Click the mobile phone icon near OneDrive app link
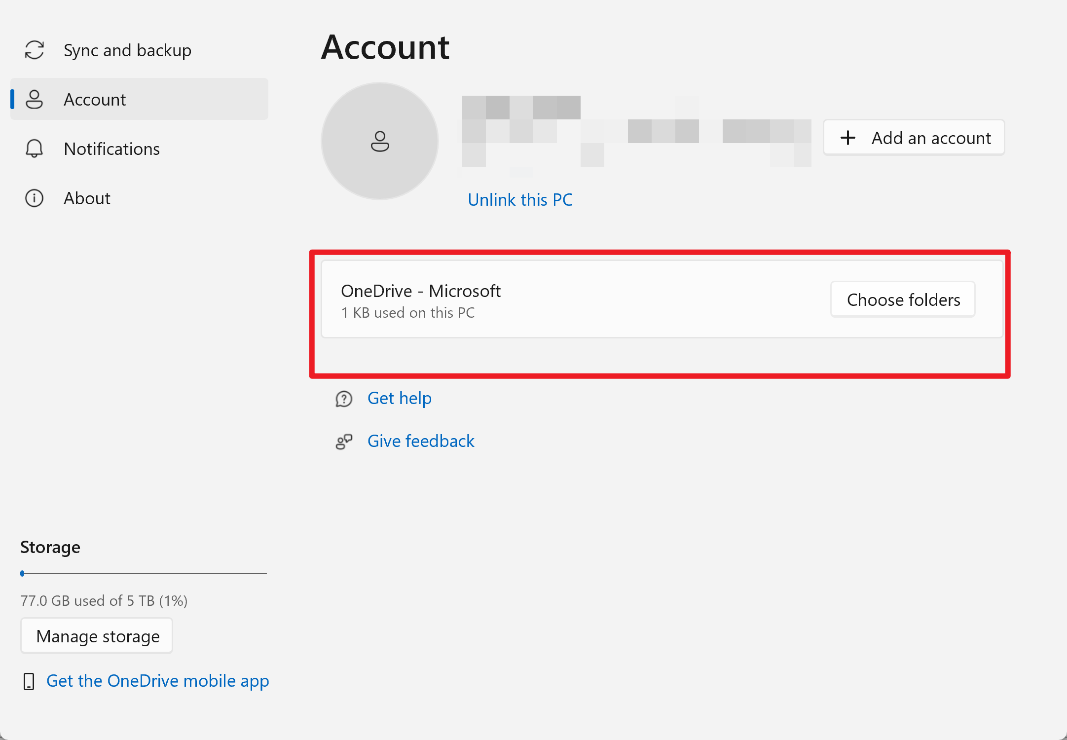The width and height of the screenshot is (1067, 740). click(x=29, y=681)
